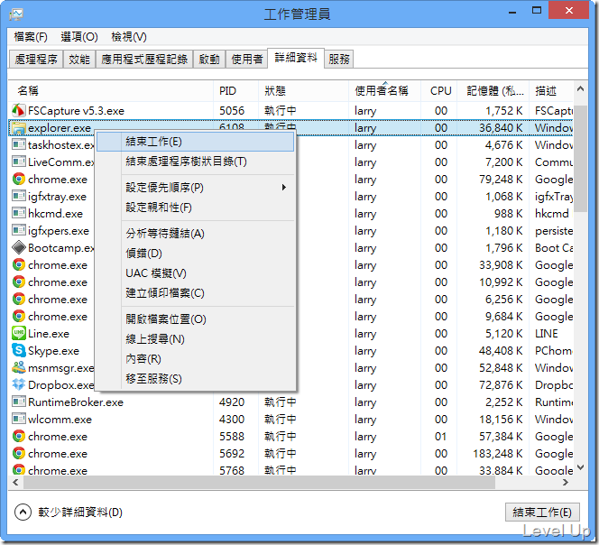Screen dimensions: 599x545
Task: Click the LiveComm.exe process icon
Action: [x=18, y=162]
